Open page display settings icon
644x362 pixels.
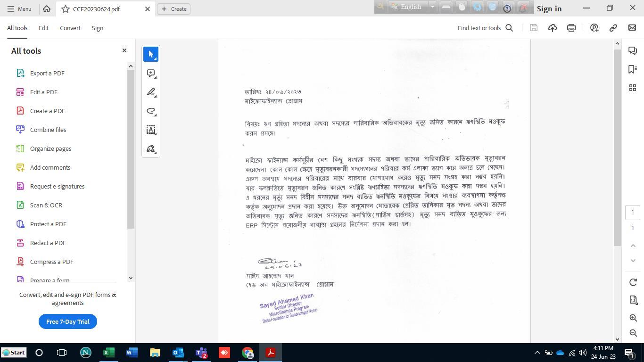point(633,300)
